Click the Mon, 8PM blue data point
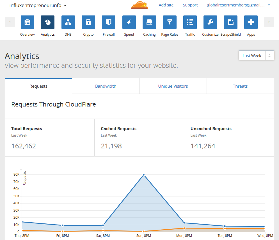 point(184,223)
